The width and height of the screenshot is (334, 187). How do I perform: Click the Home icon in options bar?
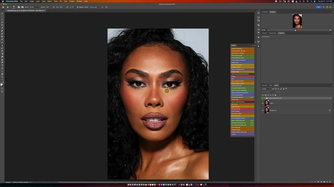(3, 7)
